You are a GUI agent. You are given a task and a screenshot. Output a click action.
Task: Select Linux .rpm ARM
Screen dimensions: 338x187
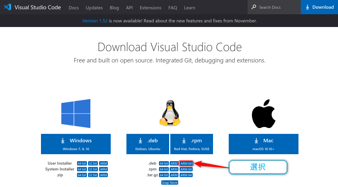(174, 169)
